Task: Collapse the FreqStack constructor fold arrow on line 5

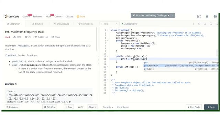Action: [107, 41]
